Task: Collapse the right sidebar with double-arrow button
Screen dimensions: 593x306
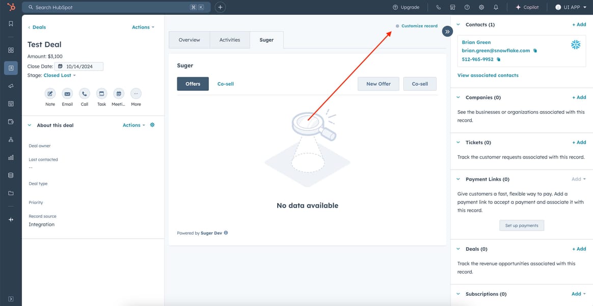Action: pyautogui.click(x=447, y=32)
